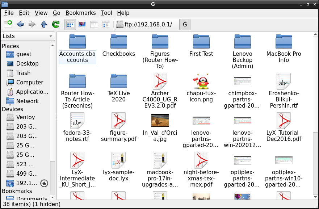Switch to thumbnail view mode
319x209 pixels.
82,25
